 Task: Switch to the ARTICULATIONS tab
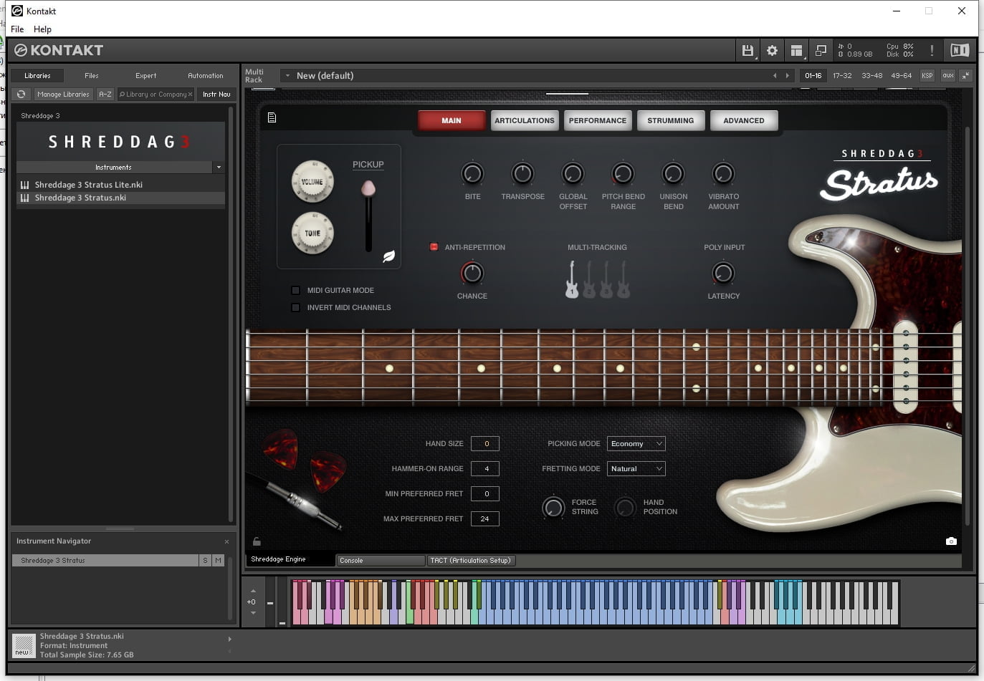(x=524, y=120)
